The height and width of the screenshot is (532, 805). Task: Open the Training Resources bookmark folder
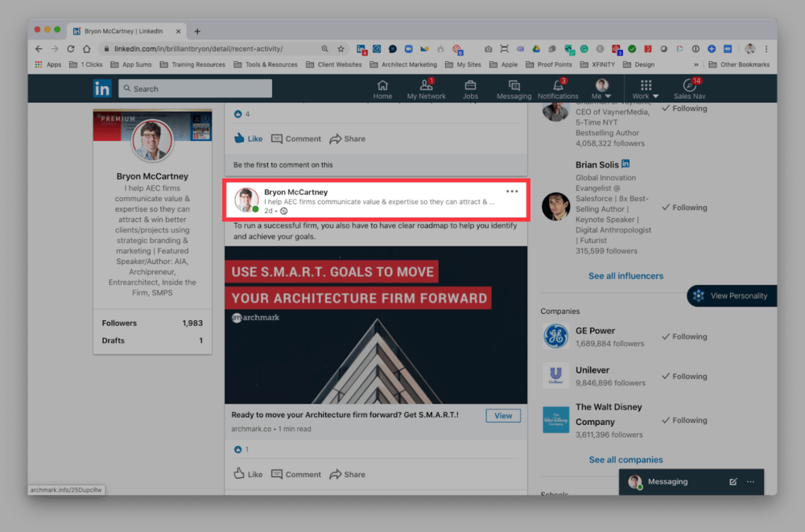coord(192,64)
